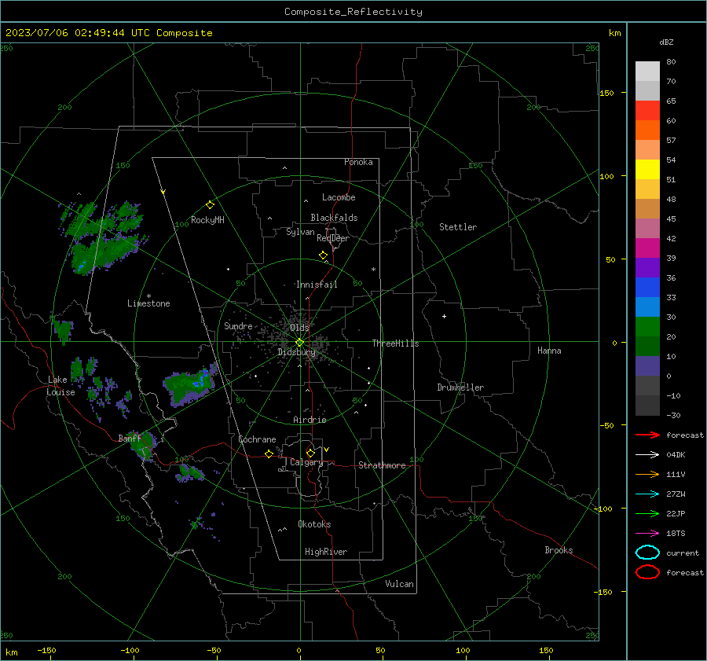The width and height of the screenshot is (707, 661).
Task: Click the asterisk marker above Limestone
Action: point(148,296)
